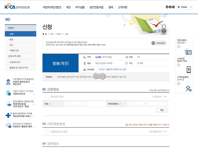Click the 수량 cart icon
The width and height of the screenshot is (198, 152).
127,57
